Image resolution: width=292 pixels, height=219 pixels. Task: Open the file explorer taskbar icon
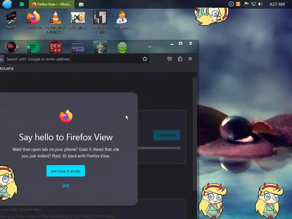click(81, 4)
